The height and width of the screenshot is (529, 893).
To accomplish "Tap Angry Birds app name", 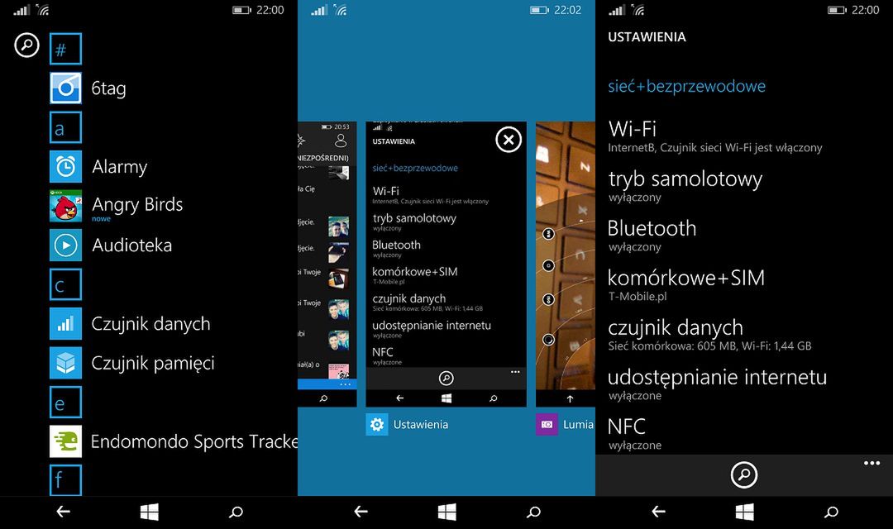I will point(137,204).
